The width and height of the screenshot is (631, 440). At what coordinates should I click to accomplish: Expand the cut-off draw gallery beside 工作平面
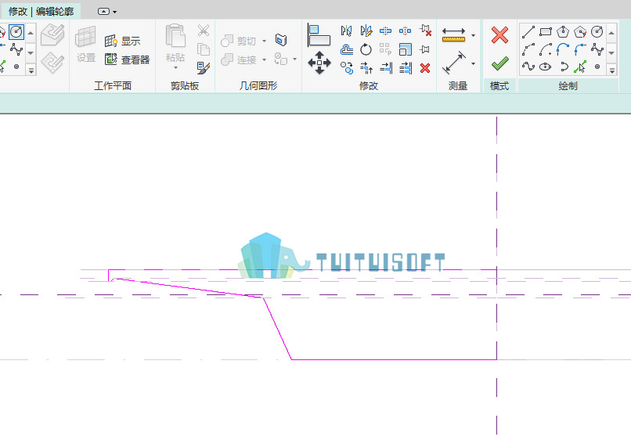pyautogui.click(x=31, y=70)
